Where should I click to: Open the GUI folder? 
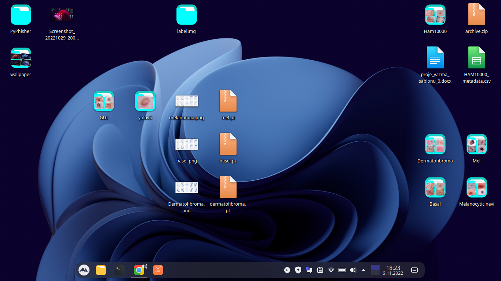104,101
